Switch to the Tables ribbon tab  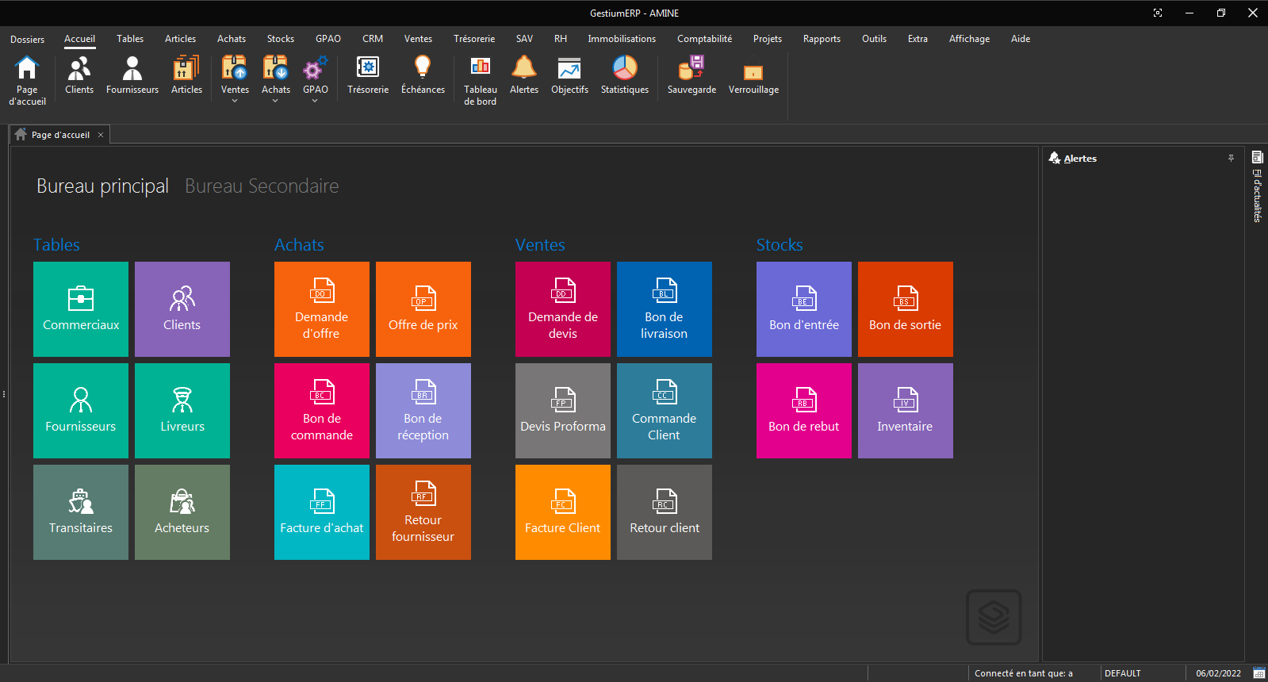coord(130,39)
